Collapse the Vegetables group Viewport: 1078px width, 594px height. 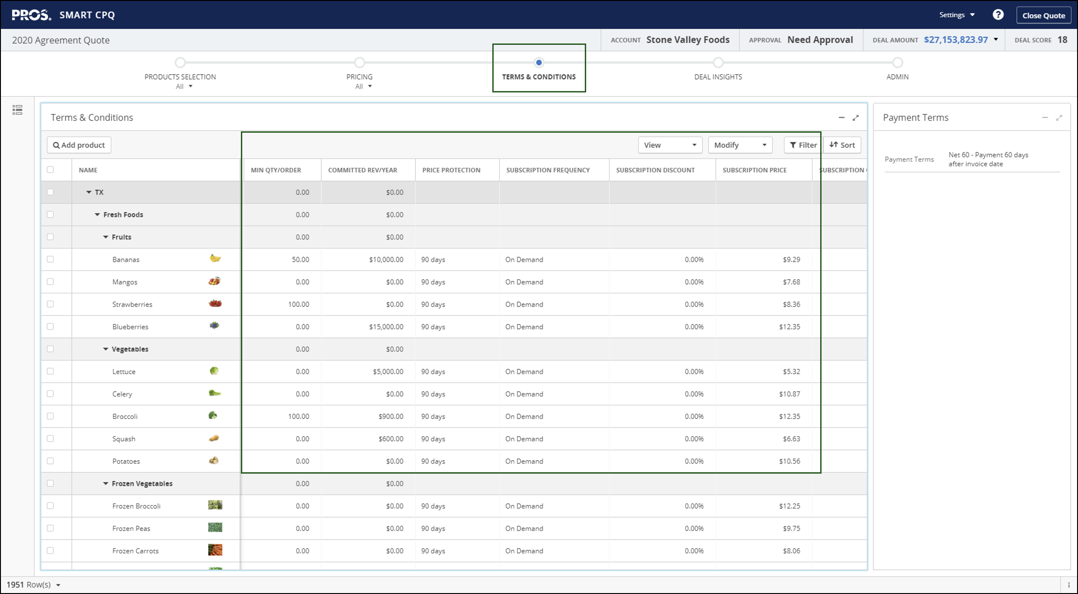tap(106, 349)
